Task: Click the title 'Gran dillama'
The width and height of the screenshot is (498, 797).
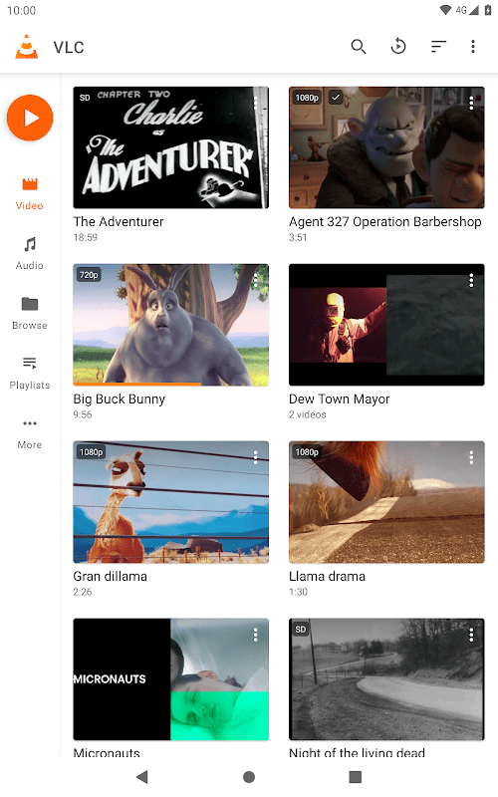Action: coord(111,577)
